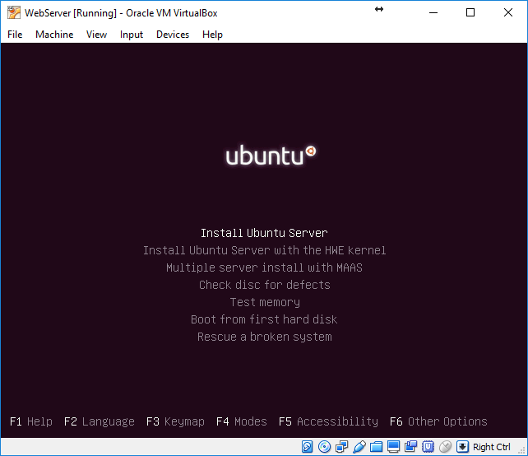
Task: Close the WebServer VM window
Action: tap(508, 13)
